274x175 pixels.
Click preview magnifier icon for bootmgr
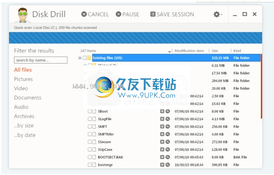(168, 165)
